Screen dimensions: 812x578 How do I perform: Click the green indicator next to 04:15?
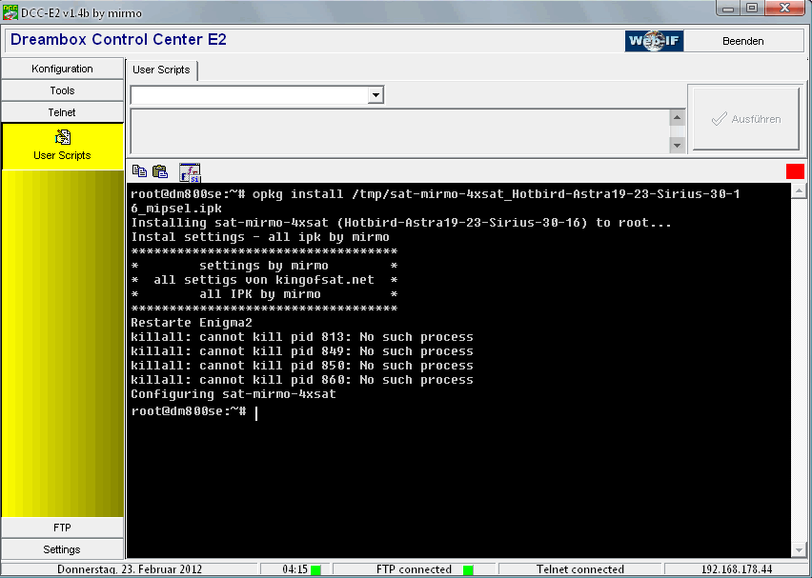(315, 569)
